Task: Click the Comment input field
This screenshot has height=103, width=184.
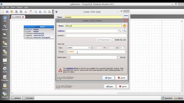Action: pyautogui.click(x=96, y=35)
